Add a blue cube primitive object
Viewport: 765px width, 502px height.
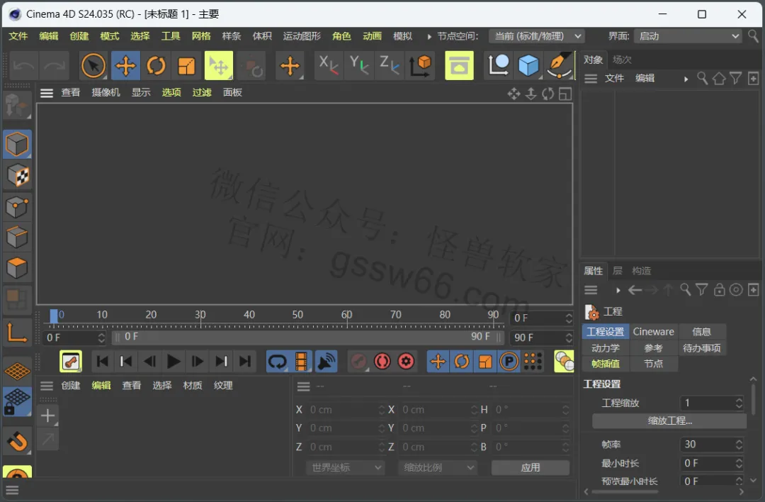(x=528, y=65)
